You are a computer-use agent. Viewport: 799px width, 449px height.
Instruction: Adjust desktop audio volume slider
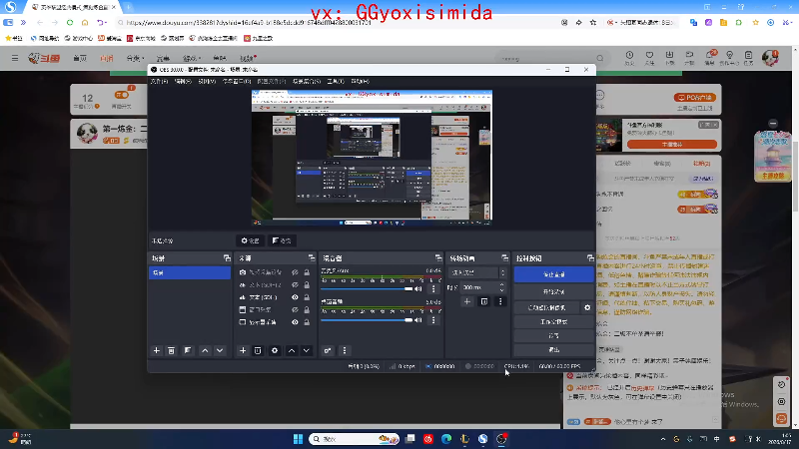[367, 320]
